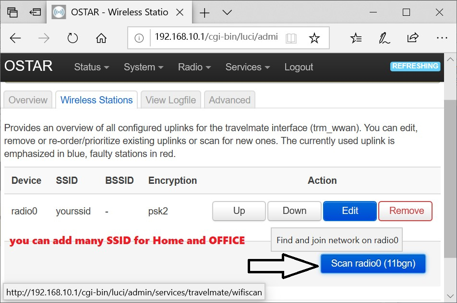Open the Radio dropdown menu

pyautogui.click(x=194, y=67)
